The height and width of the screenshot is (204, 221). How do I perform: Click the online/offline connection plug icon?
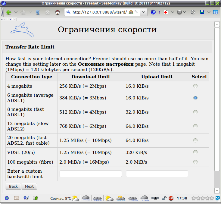(155, 198)
